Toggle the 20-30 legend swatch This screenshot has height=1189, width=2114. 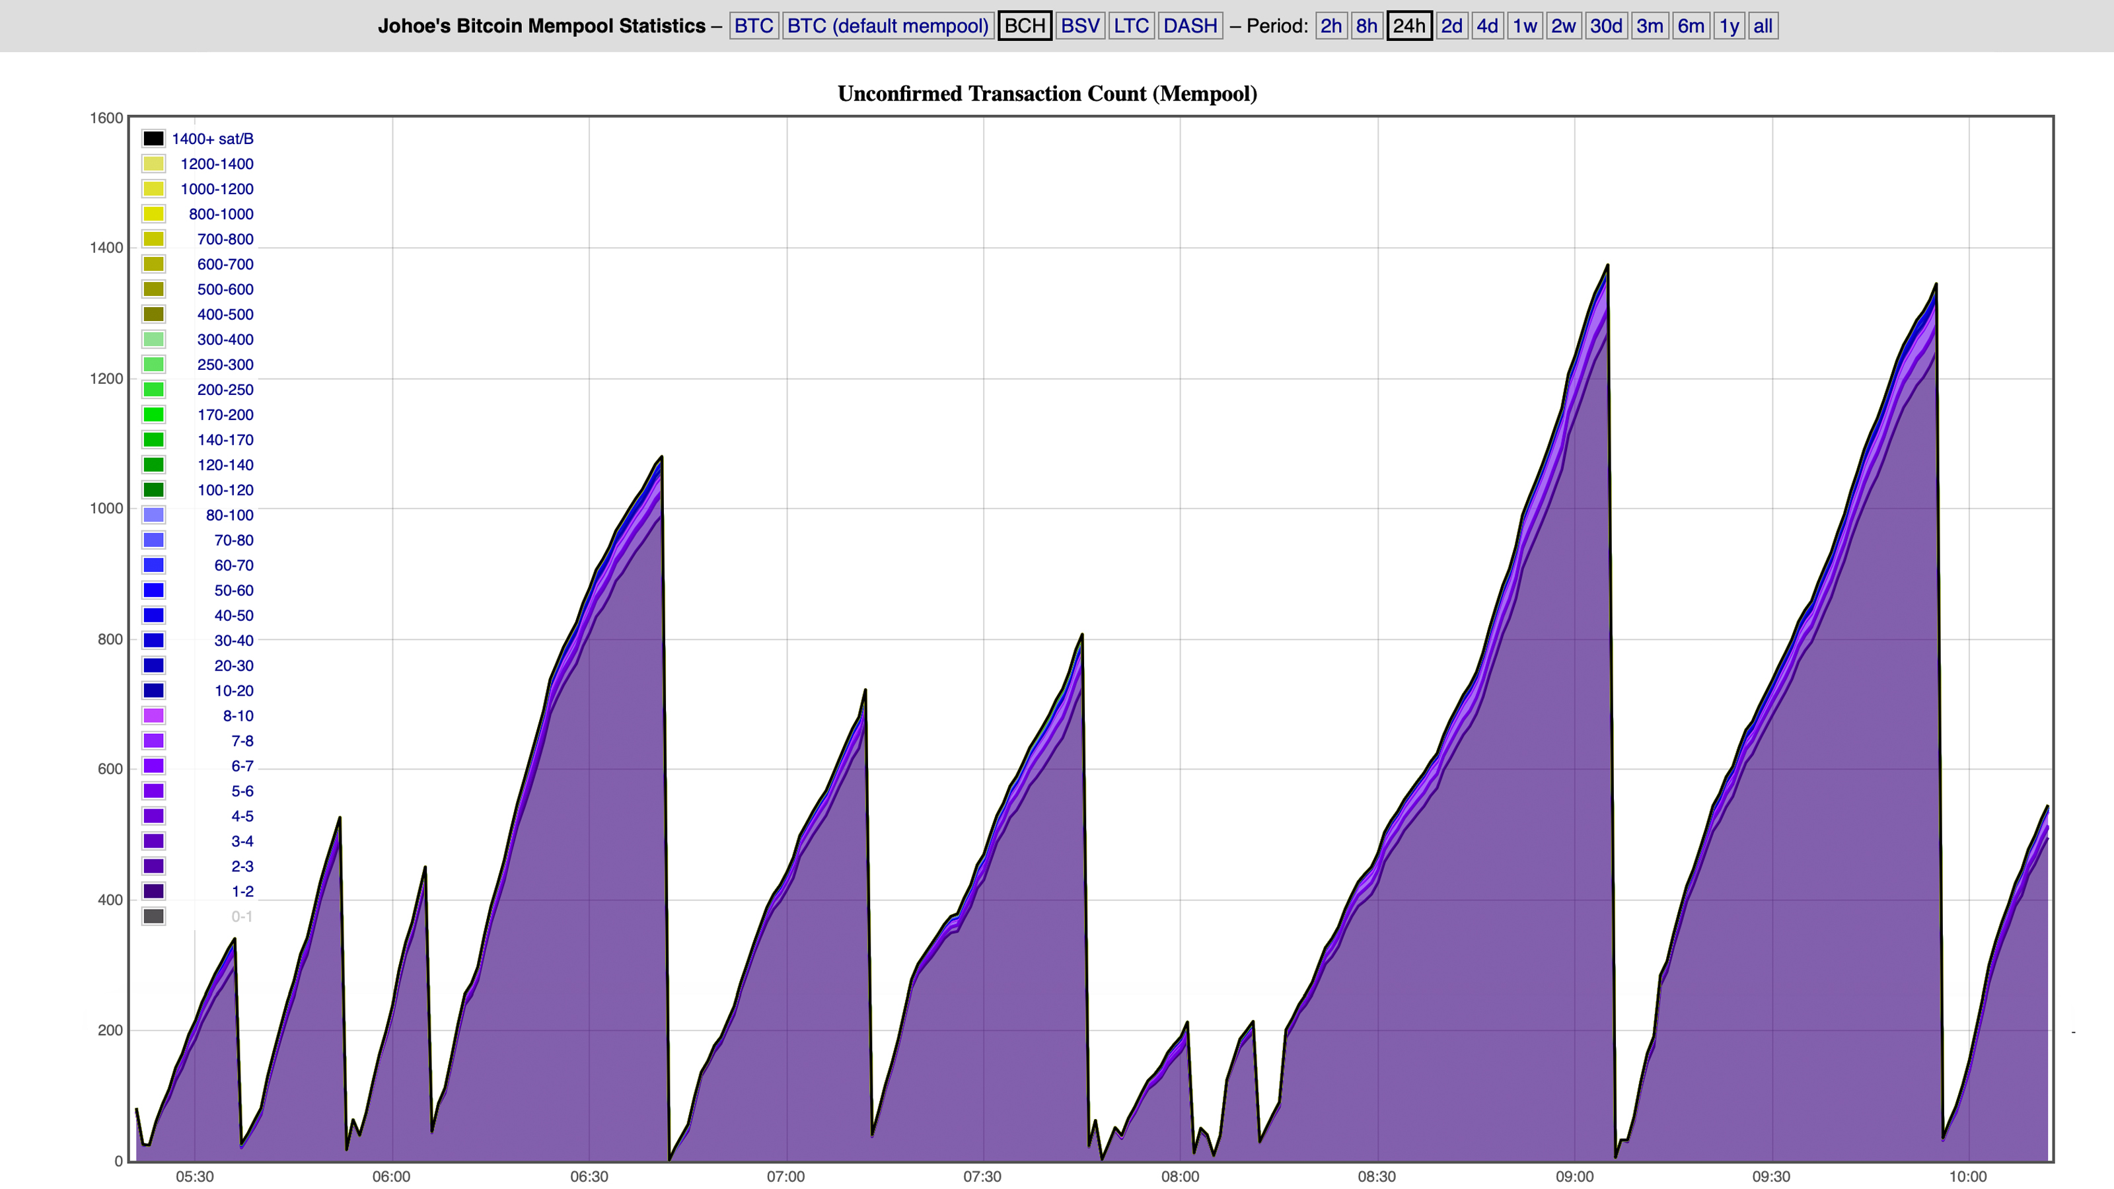pos(153,665)
